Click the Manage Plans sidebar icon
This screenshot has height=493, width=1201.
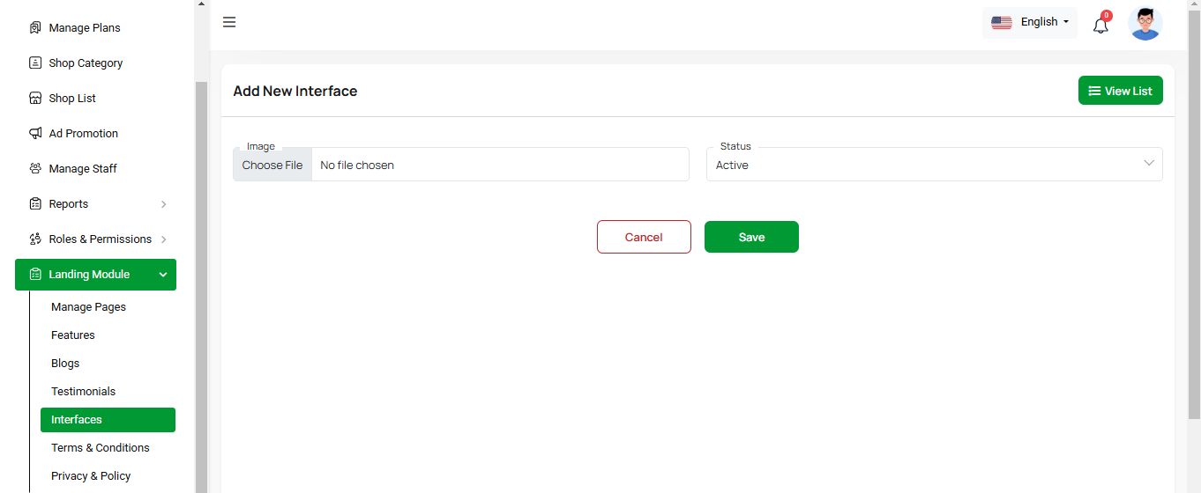click(35, 28)
